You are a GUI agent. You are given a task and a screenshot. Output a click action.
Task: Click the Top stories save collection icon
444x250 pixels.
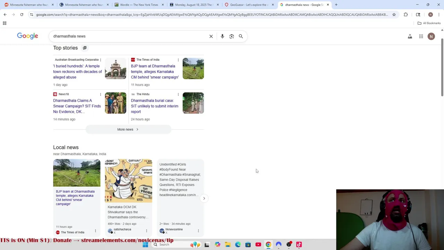pyautogui.click(x=85, y=48)
